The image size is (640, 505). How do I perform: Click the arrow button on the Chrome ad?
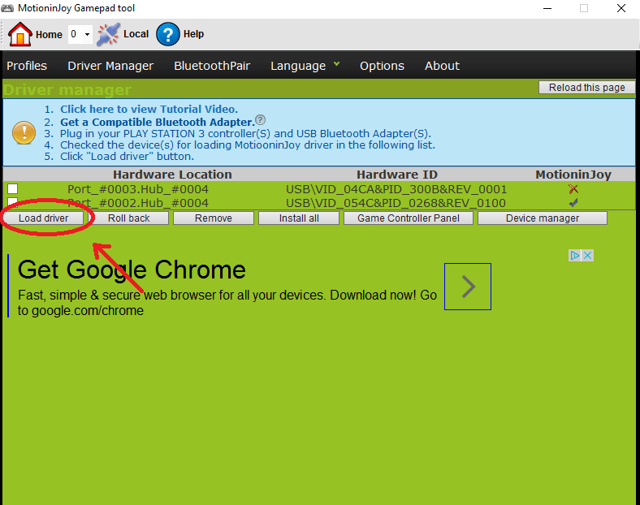click(468, 286)
